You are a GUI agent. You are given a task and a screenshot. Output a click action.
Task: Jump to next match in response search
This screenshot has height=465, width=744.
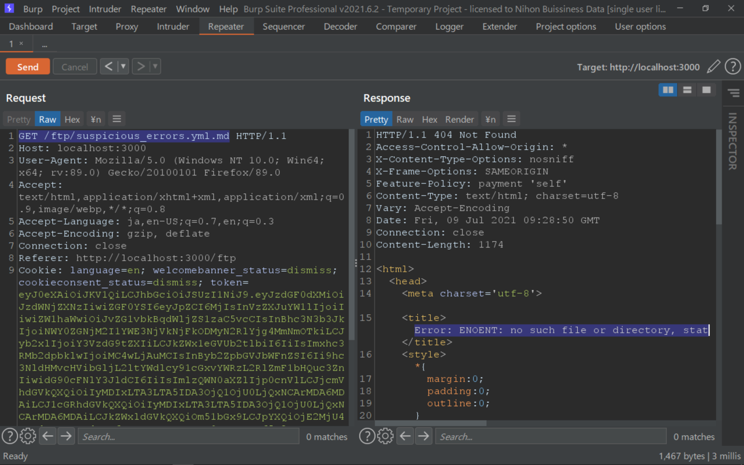pos(423,436)
